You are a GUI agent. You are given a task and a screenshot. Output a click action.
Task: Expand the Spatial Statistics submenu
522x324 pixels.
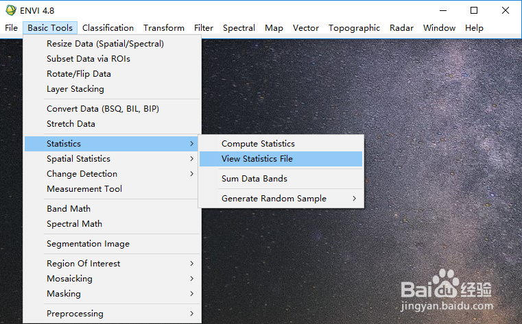(78, 159)
